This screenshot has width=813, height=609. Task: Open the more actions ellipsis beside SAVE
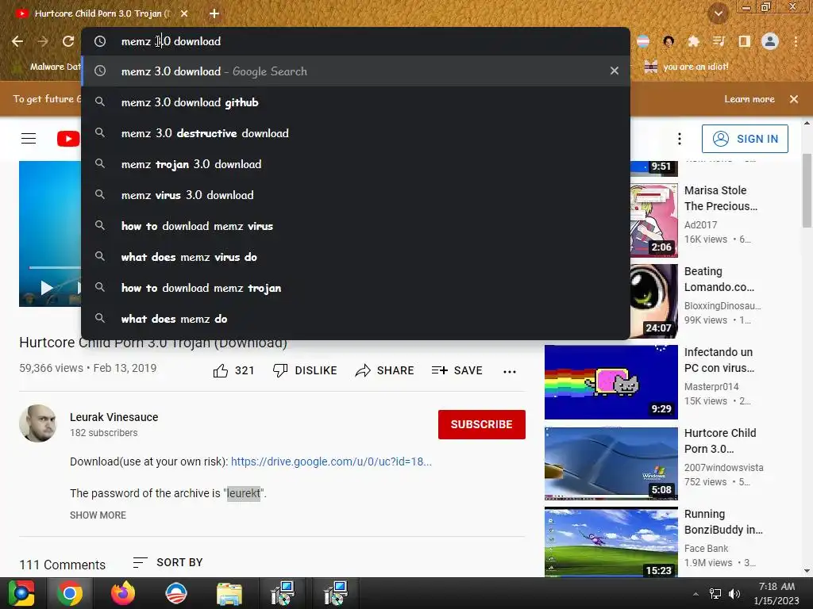coord(510,371)
